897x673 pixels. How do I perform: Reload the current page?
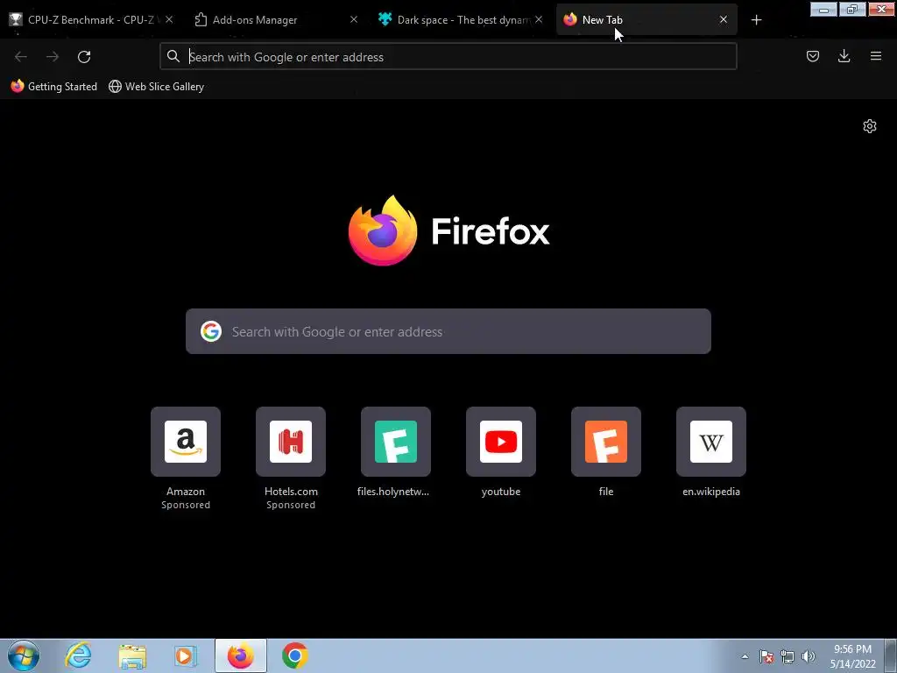pos(84,57)
